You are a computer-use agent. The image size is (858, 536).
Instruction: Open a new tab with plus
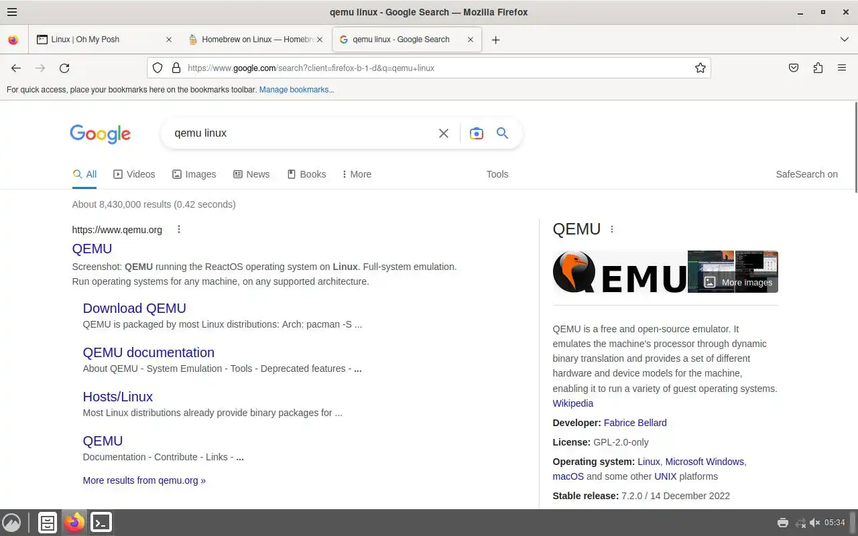(495, 40)
